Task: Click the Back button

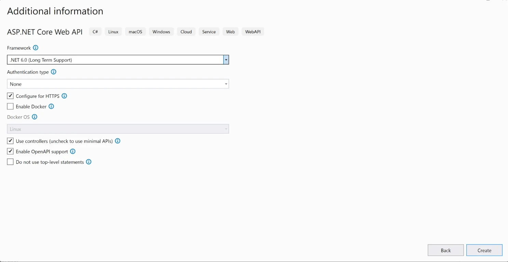Action: [446, 250]
